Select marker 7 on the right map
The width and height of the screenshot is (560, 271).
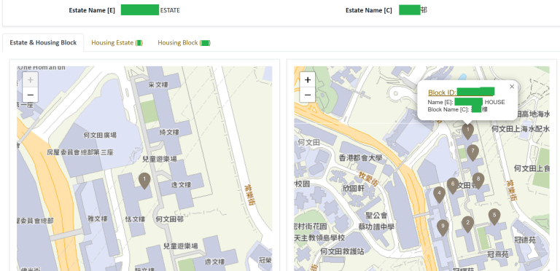[472, 152]
